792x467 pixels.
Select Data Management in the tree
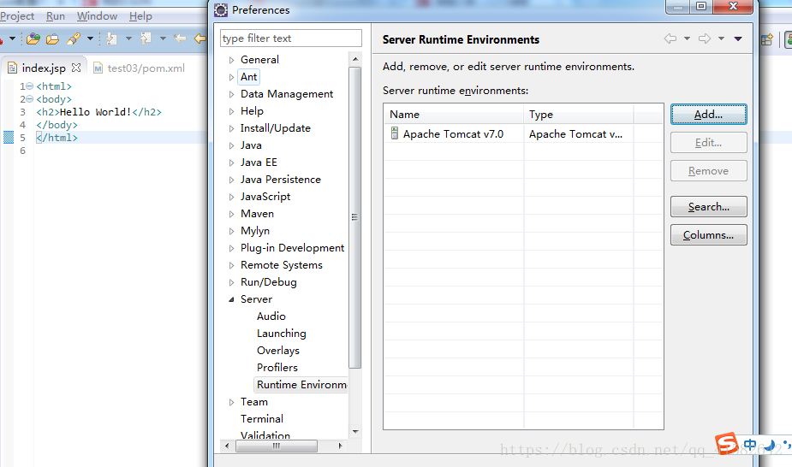coord(286,94)
